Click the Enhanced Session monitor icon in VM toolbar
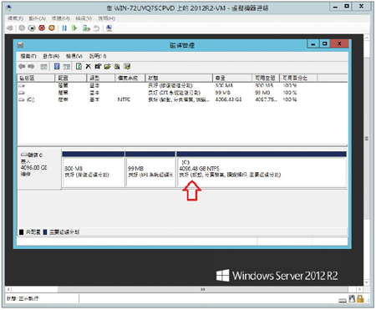The width and height of the screenshot is (376, 310). pos(109,28)
